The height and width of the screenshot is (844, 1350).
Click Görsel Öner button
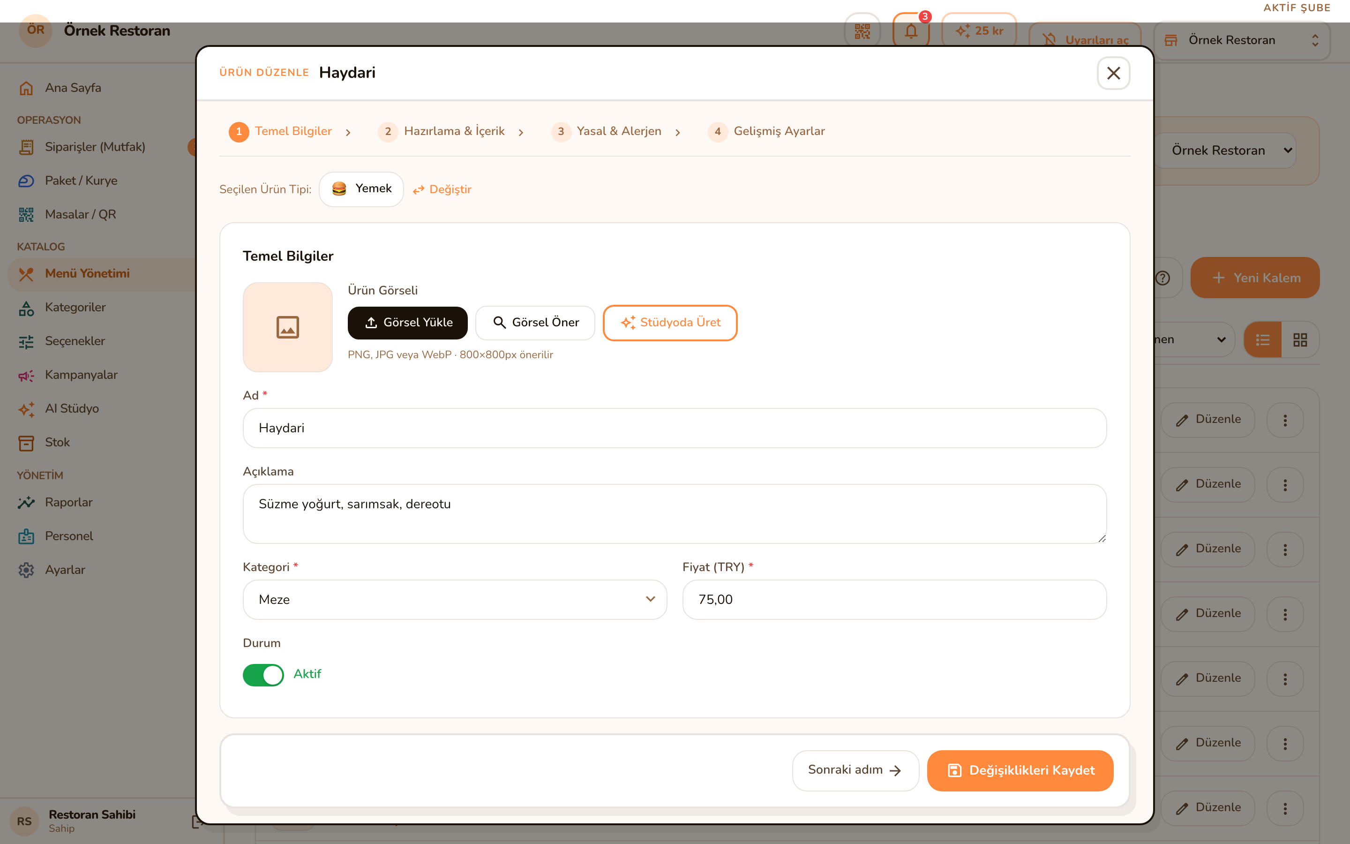coord(535,323)
